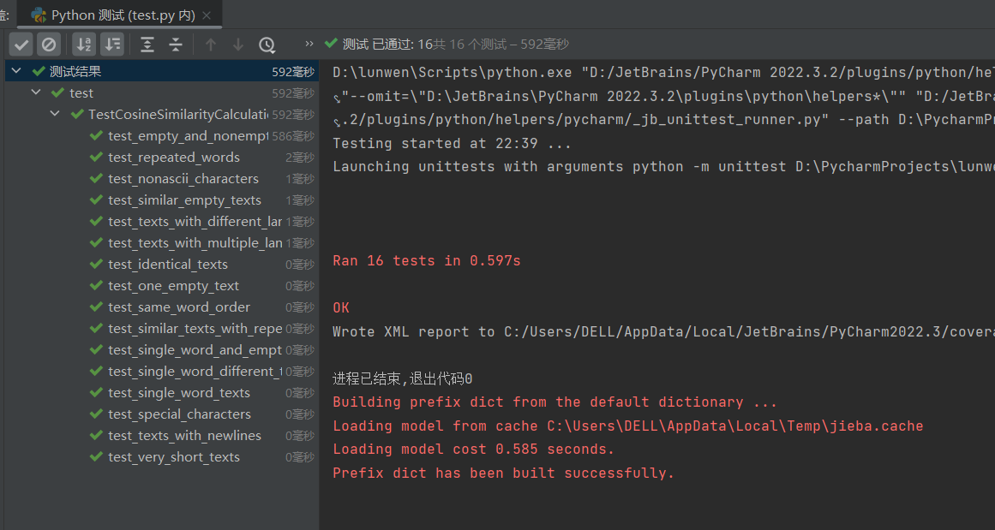The width and height of the screenshot is (995, 530).
Task: Toggle the show ignored tests button
Action: click(50, 45)
